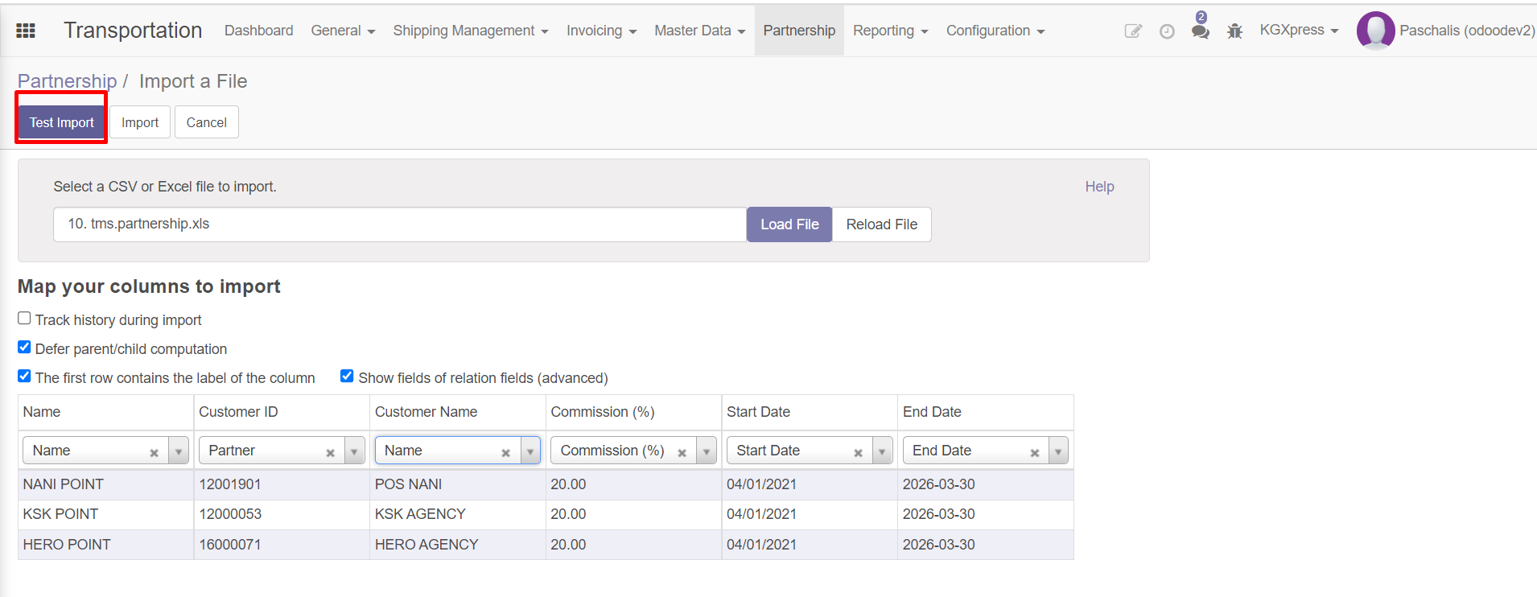This screenshot has height=597, width=1537.
Task: Clear the End Date mapping
Action: pyautogui.click(x=1035, y=453)
